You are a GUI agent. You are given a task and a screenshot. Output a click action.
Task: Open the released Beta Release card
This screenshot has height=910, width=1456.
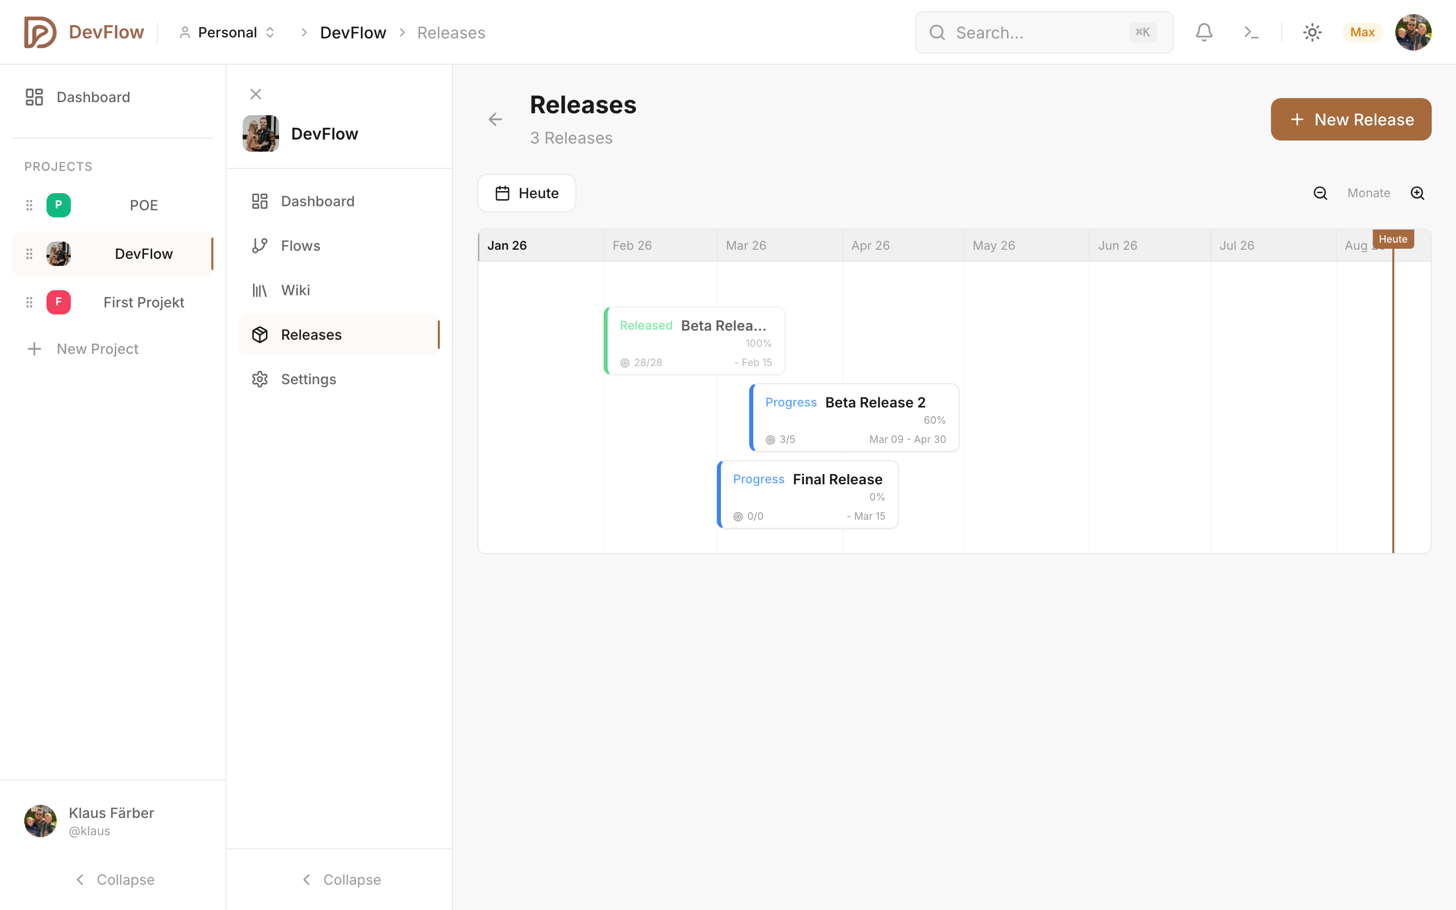pyautogui.click(x=695, y=341)
